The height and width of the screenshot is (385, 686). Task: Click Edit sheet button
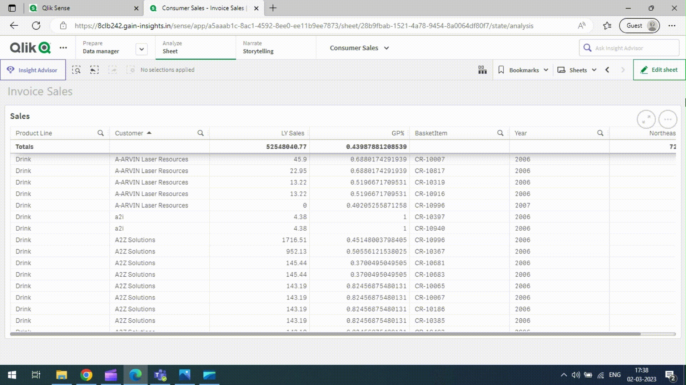coord(659,70)
